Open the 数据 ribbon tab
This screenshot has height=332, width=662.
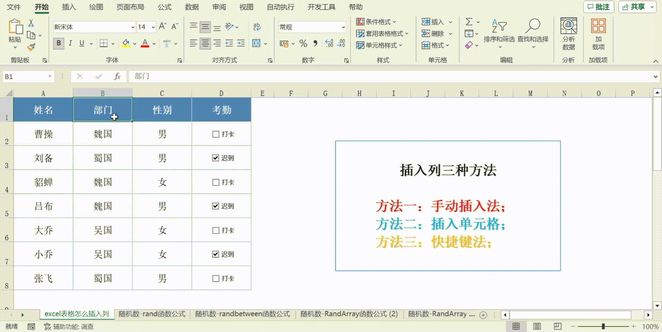pos(192,7)
